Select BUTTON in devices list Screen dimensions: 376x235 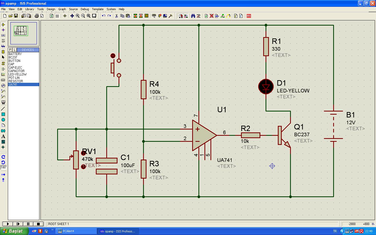click(x=23, y=61)
